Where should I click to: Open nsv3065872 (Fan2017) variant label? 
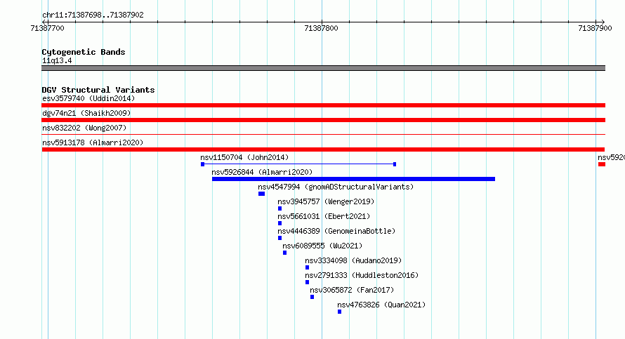click(352, 290)
